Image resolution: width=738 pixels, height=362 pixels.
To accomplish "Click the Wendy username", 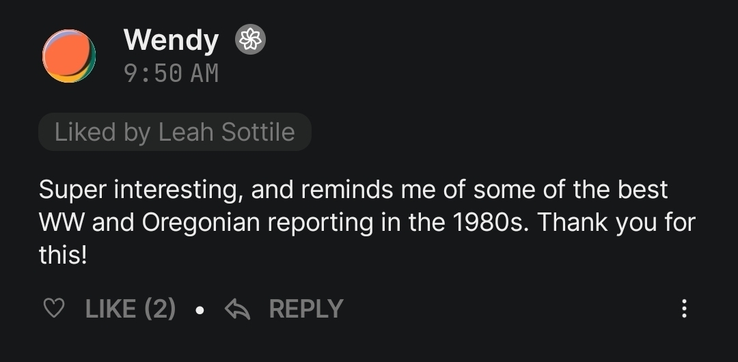I will pyautogui.click(x=171, y=40).
